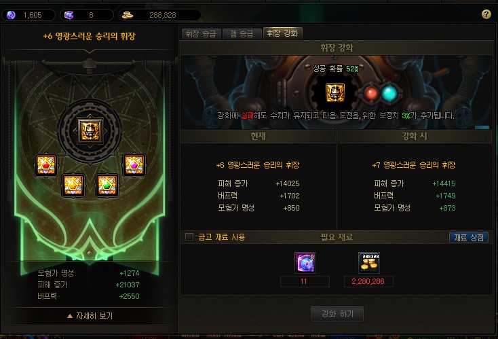Enable the 금고 재료 사용 checkbox
498x339 pixels.
pyautogui.click(x=189, y=237)
